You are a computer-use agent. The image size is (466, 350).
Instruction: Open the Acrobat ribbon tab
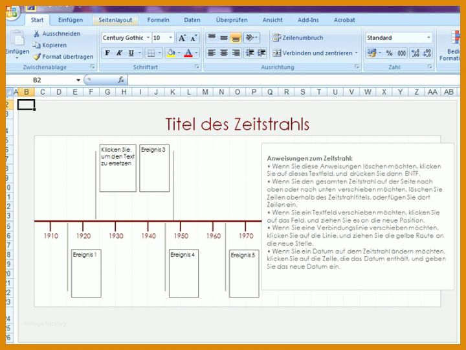344,20
